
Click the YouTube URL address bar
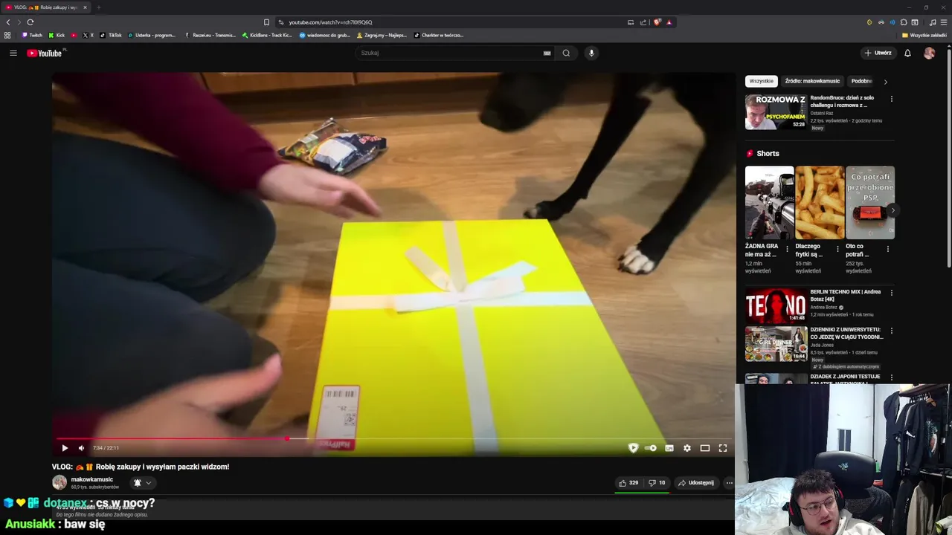click(x=446, y=22)
